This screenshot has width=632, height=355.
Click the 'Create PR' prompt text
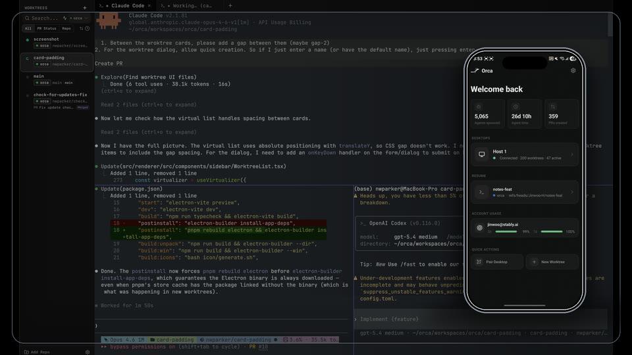pyautogui.click(x=109, y=64)
